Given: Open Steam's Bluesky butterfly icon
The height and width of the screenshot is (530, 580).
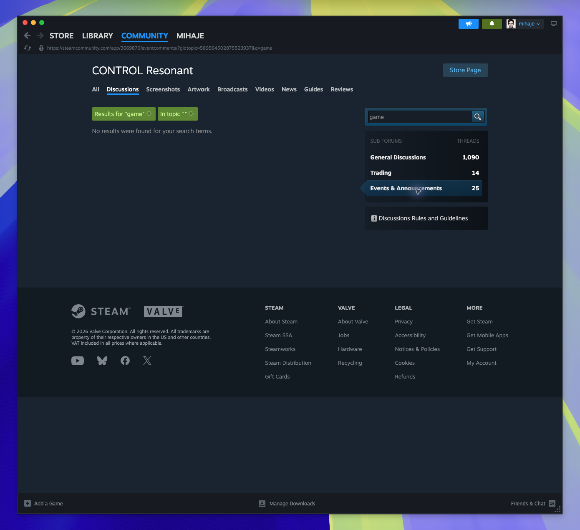Looking at the screenshot, I should point(102,361).
